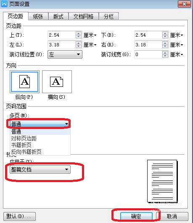Choose 书籍折页 from the list
The width and height of the screenshot is (193, 223).
point(40,145)
